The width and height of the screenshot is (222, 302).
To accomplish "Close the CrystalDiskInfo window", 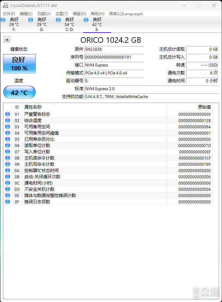I will [x=214, y=5].
